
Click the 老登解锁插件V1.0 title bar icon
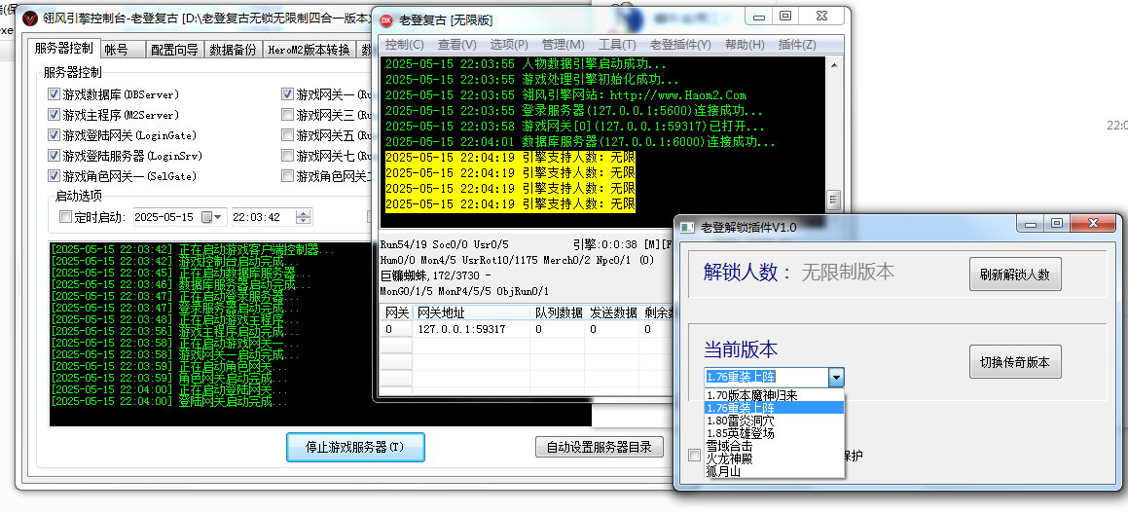point(687,228)
